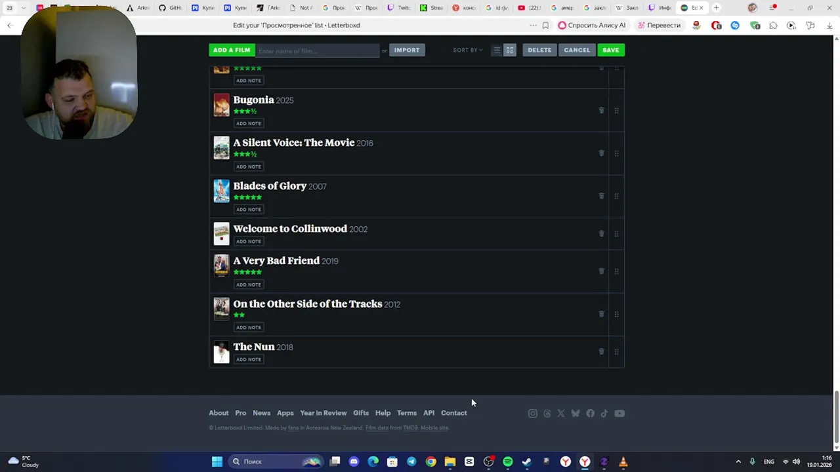Remove A Very Bad Friend using trash icon

tap(601, 271)
